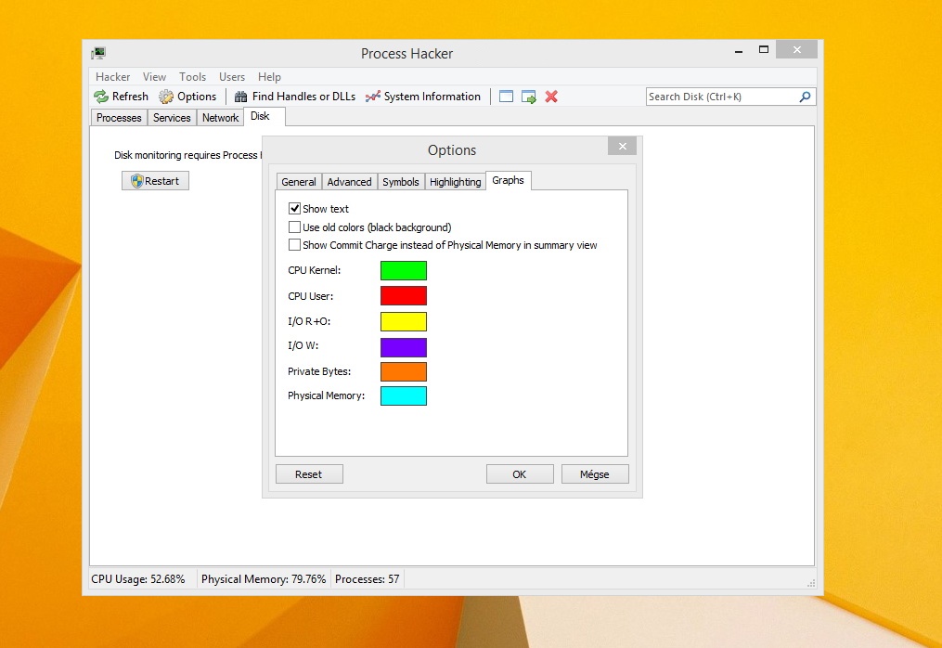Click the find window toolbar icon

[506, 97]
